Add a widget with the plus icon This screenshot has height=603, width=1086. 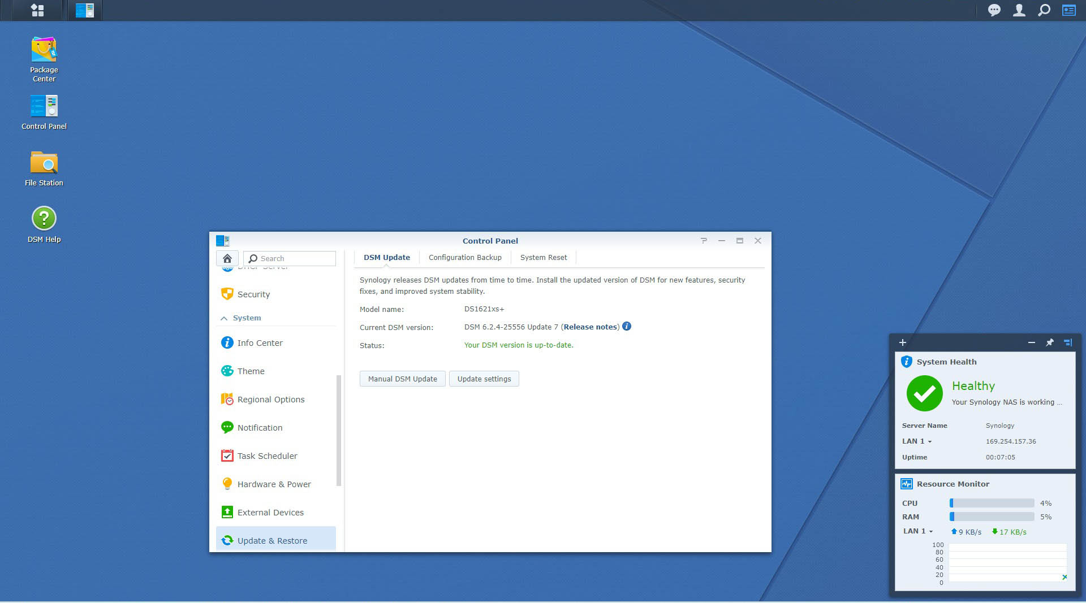tap(903, 342)
